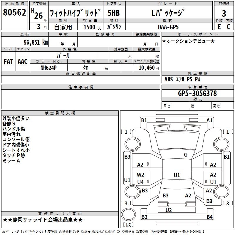Click inspector note ハンドル傷
Image resolution: width=235 pixels, height=235 pixels.
click(x=14, y=129)
